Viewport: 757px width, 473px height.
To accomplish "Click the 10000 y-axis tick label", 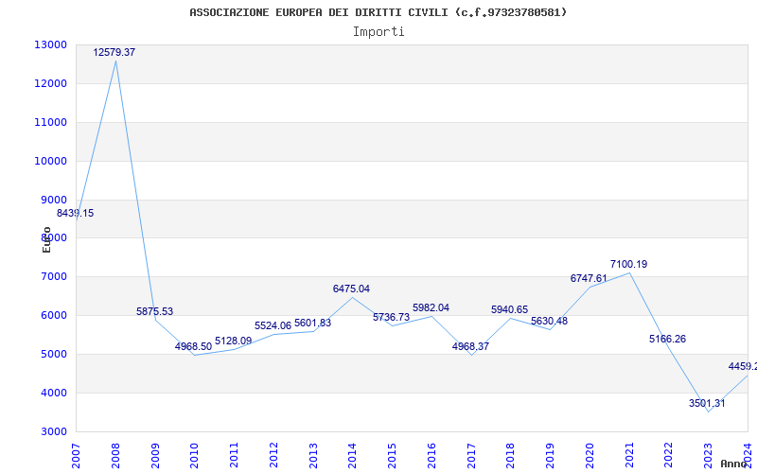I will tap(50, 161).
